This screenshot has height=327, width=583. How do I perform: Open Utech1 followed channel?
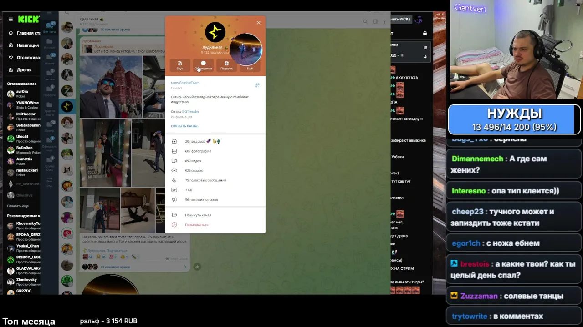pos(24,139)
